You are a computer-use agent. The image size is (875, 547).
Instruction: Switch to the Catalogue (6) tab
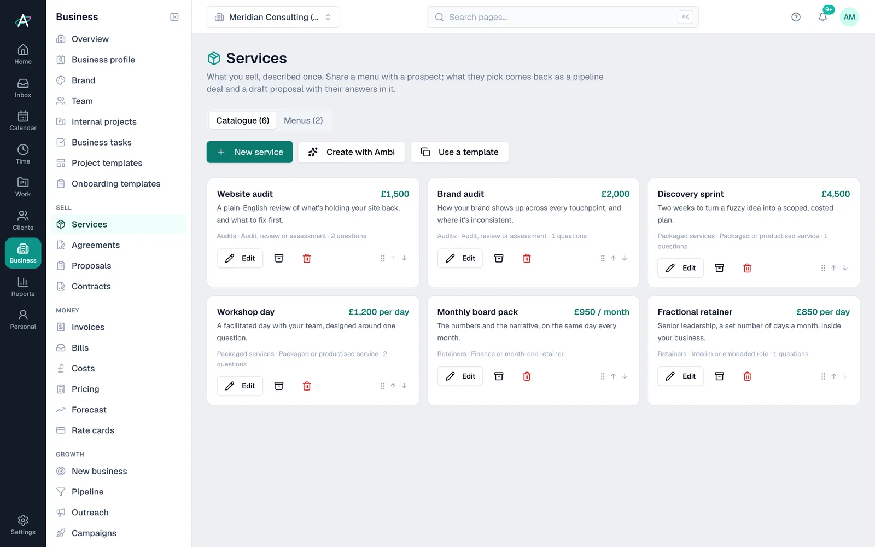[243, 120]
